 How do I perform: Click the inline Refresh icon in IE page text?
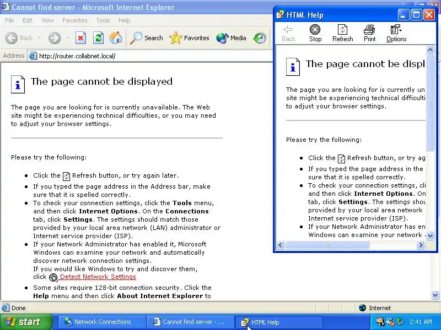(66, 176)
